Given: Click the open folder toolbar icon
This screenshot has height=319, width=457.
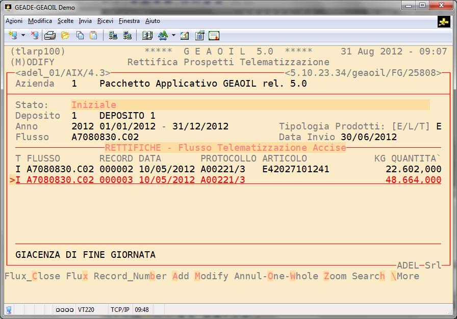Looking at the screenshot, I should (65, 36).
